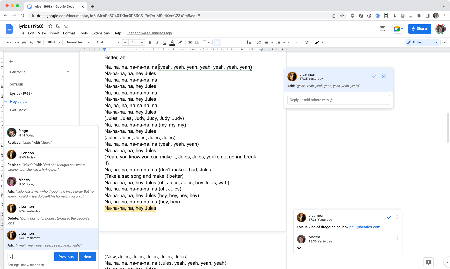Click the 'Reply or add others with @' field
Viewport: 450px width, 269px height.
click(x=338, y=100)
